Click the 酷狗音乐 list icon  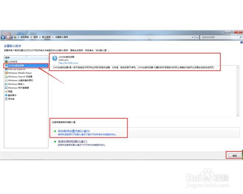pyautogui.click(x=6, y=95)
